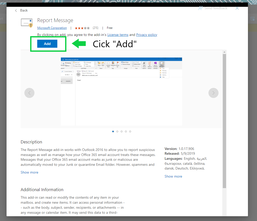Open the Microsoft Corporation publisher link
Image resolution: width=257 pixels, height=221 pixels.
52,28
